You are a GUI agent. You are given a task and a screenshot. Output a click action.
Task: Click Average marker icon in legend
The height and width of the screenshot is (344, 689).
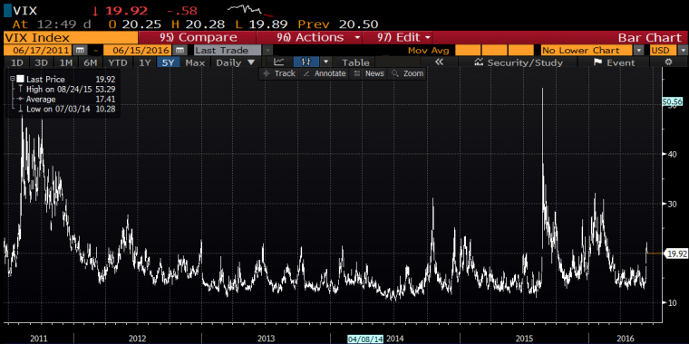click(x=20, y=100)
